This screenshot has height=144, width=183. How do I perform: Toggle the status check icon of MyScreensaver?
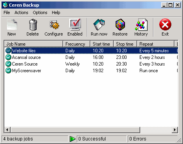8,71
